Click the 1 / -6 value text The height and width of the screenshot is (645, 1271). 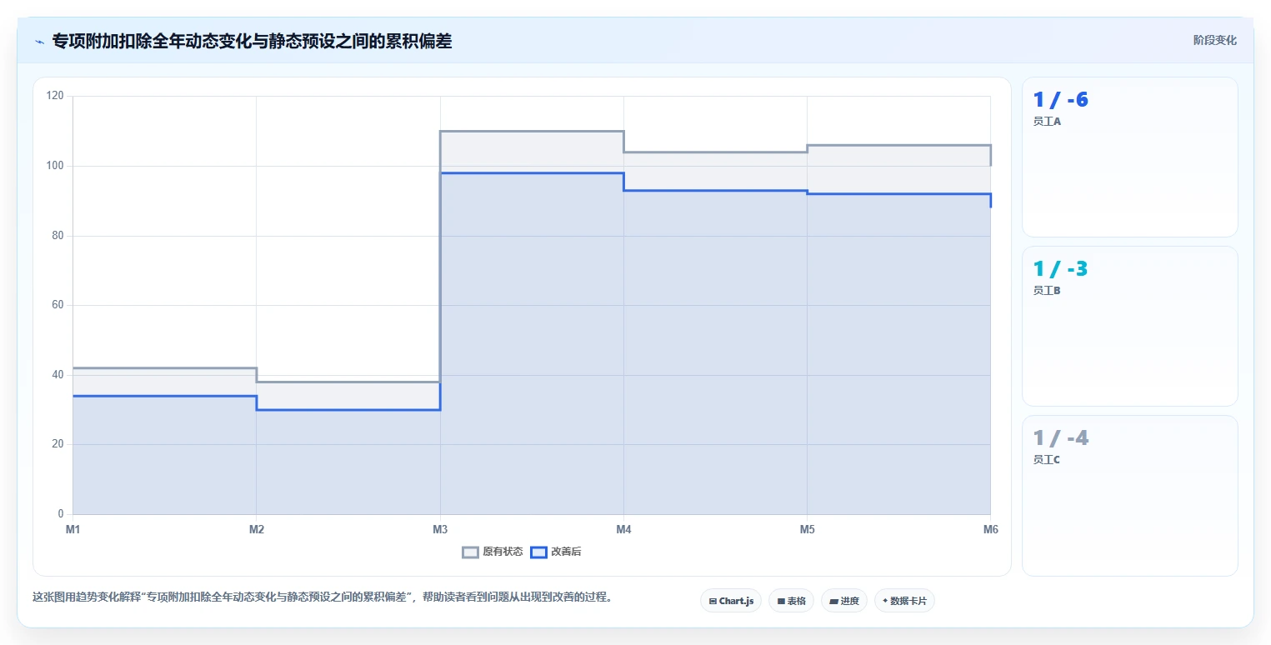pyautogui.click(x=1060, y=100)
